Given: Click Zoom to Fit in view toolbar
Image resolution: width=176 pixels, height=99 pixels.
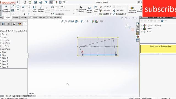Looking at the screenshot, I should [x=62, y=21].
